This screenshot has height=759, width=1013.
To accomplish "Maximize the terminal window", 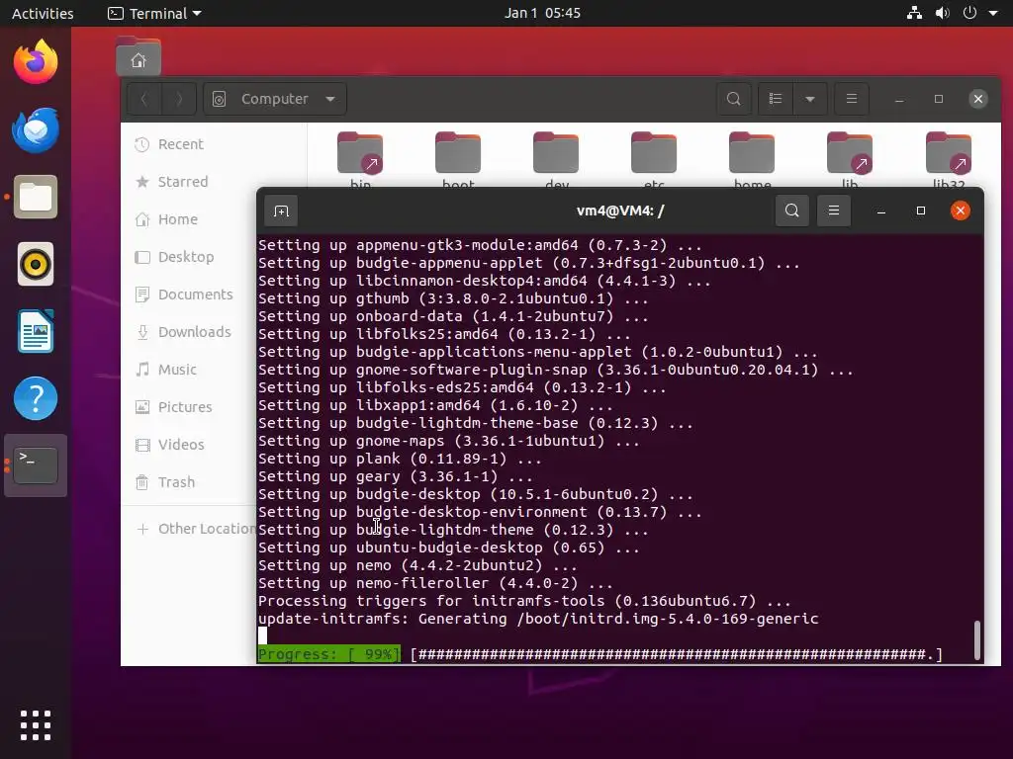I will pyautogui.click(x=921, y=211).
